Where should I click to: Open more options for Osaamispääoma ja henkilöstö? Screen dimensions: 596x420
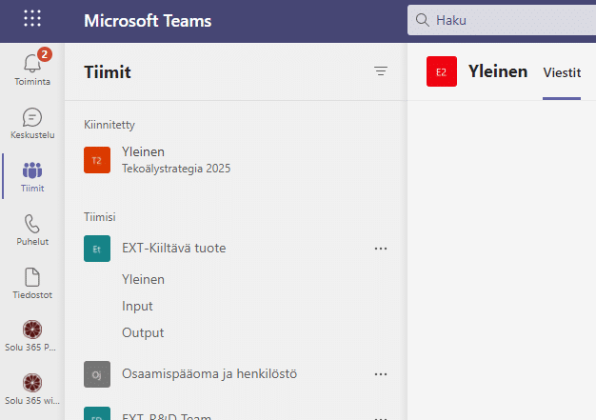pyautogui.click(x=381, y=374)
